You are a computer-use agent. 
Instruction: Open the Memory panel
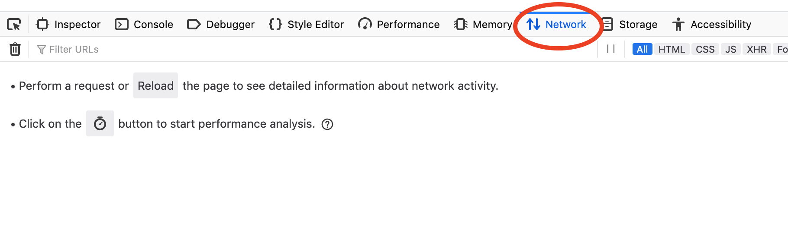[x=483, y=25]
